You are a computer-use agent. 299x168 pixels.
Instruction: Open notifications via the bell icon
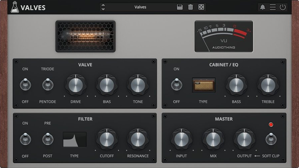tap(262, 7)
